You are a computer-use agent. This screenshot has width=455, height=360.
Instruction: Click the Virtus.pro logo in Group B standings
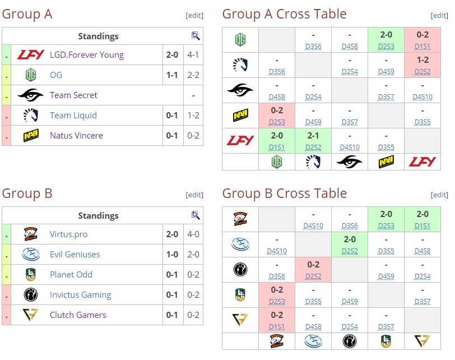(x=30, y=234)
